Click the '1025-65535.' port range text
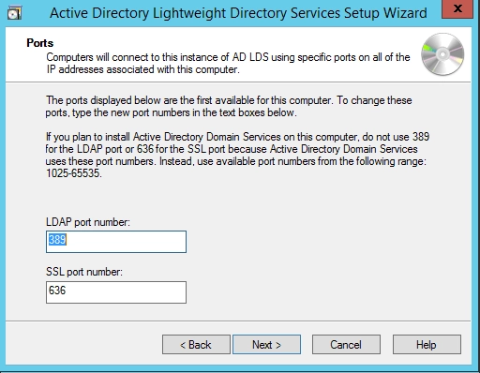480x373 pixels. (x=74, y=173)
